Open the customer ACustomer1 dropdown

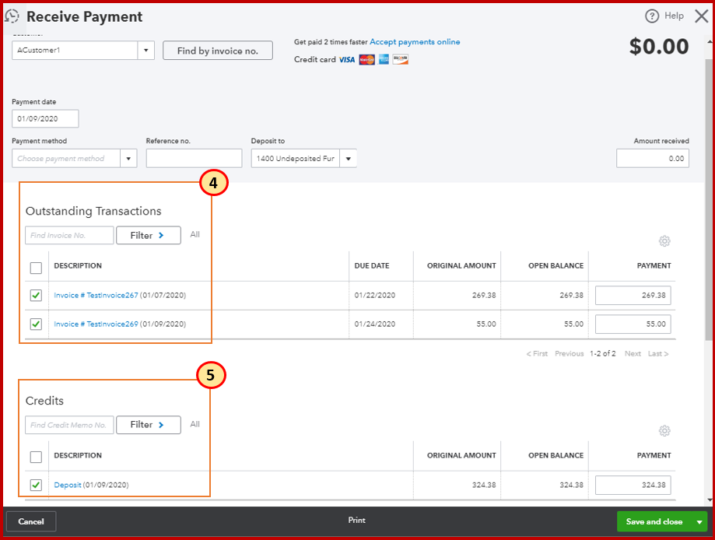click(x=145, y=49)
